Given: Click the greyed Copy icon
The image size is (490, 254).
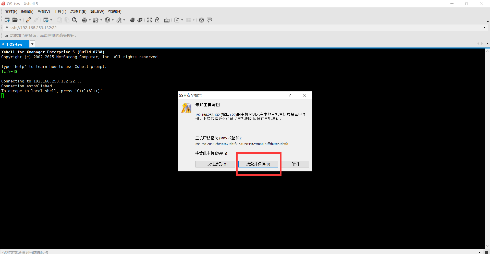Looking at the screenshot, I should click(59, 20).
